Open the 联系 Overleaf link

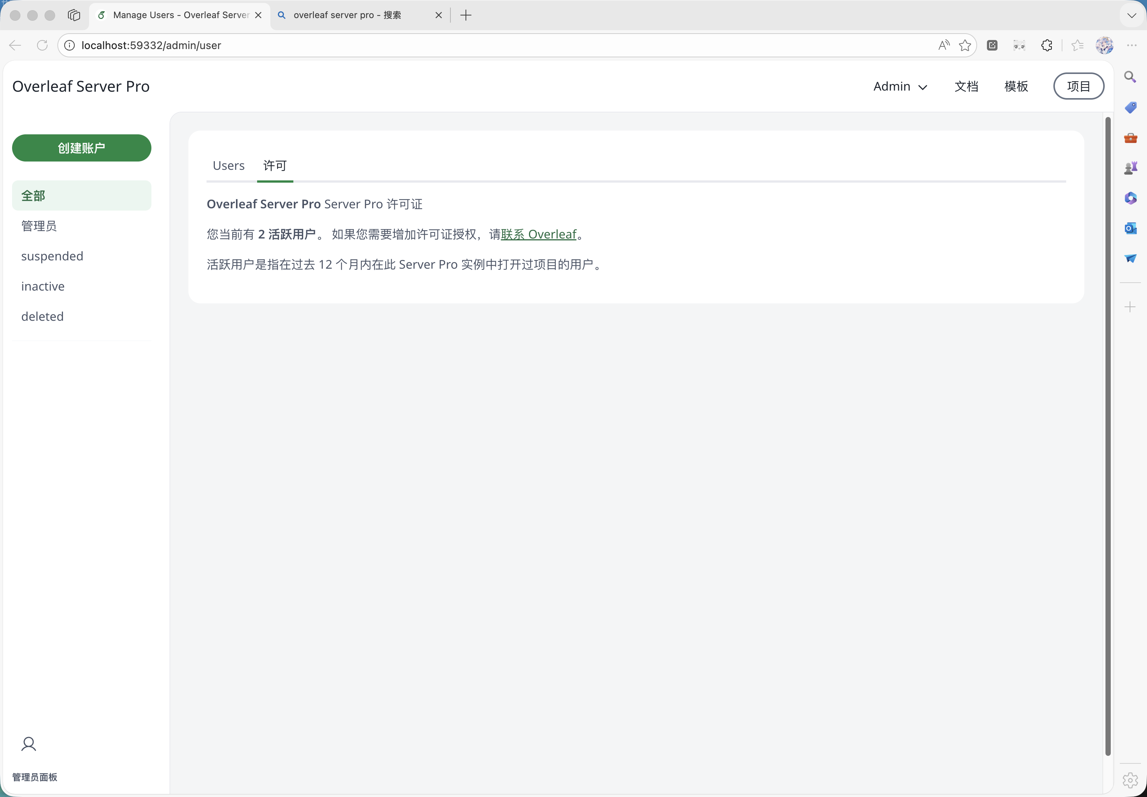(538, 234)
